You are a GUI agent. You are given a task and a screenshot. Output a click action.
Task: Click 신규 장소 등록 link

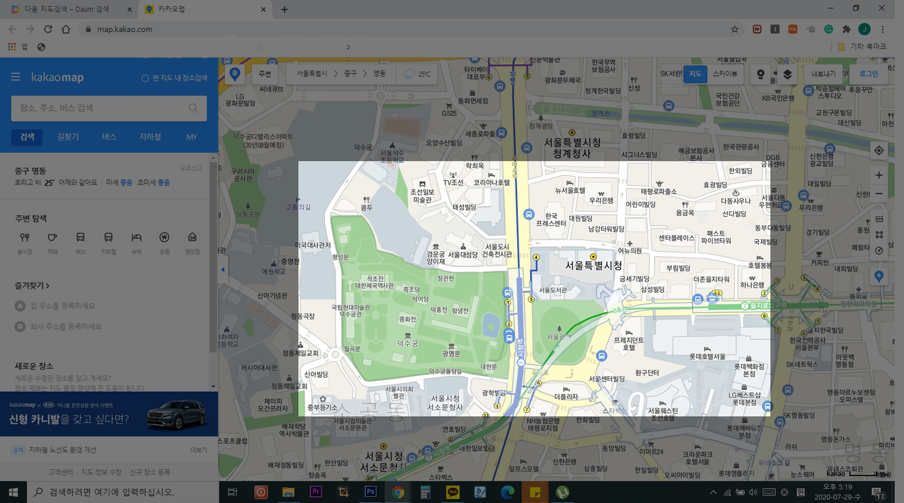click(149, 472)
